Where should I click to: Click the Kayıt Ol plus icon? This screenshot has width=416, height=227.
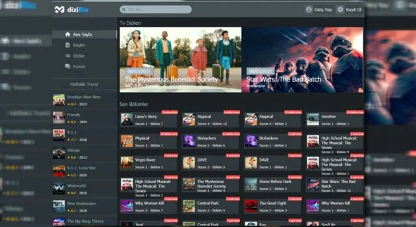[x=340, y=9]
